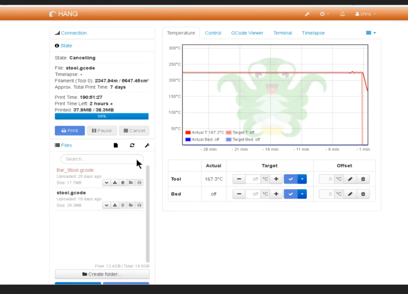
Task: Edit Tool offset with pencil icon
Action: click(x=350, y=179)
